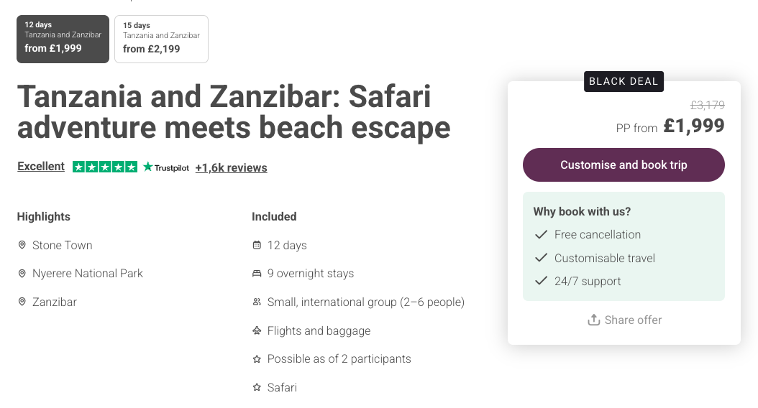Open the +1,6k reviews link
The height and width of the screenshot is (408, 758).
point(231,168)
